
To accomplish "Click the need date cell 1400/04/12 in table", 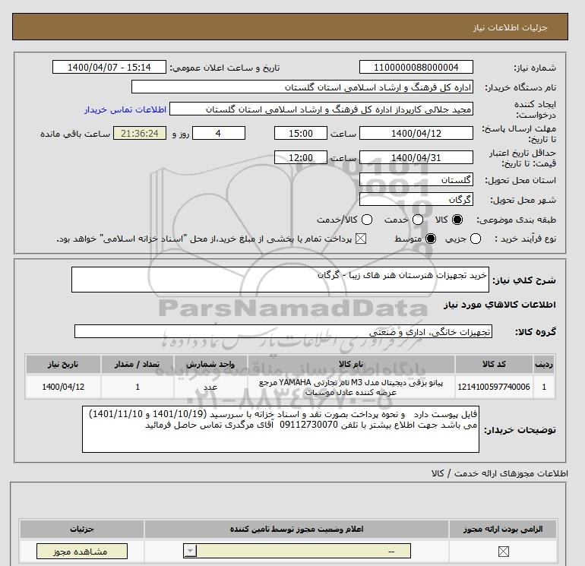I will [63, 387].
